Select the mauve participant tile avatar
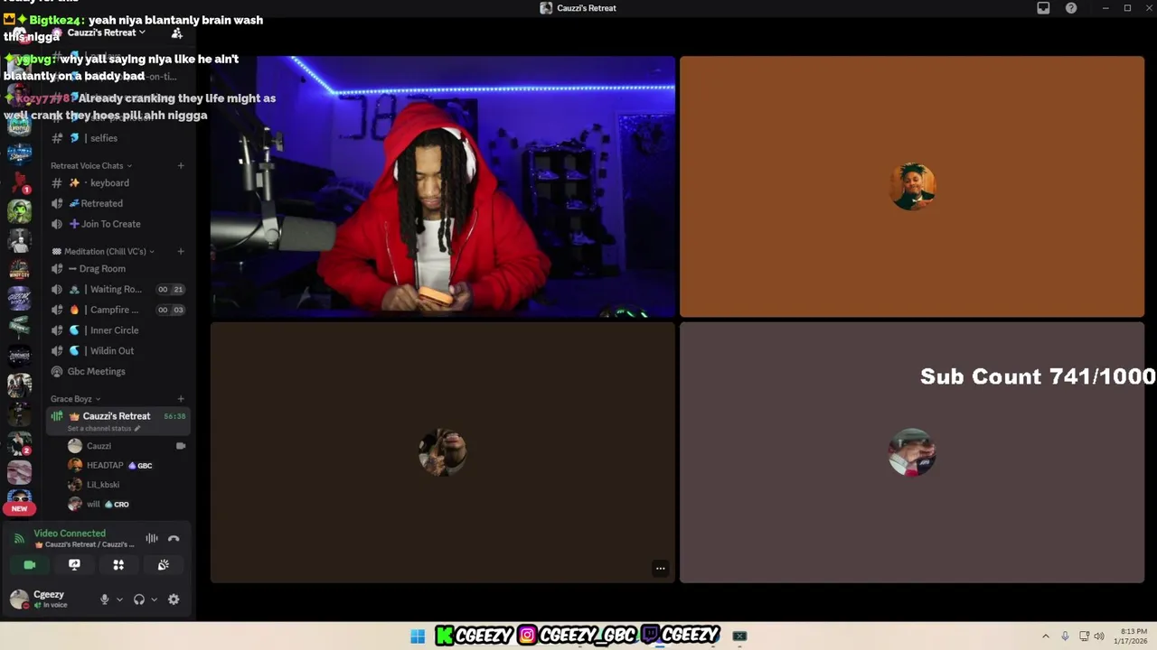 tap(912, 452)
